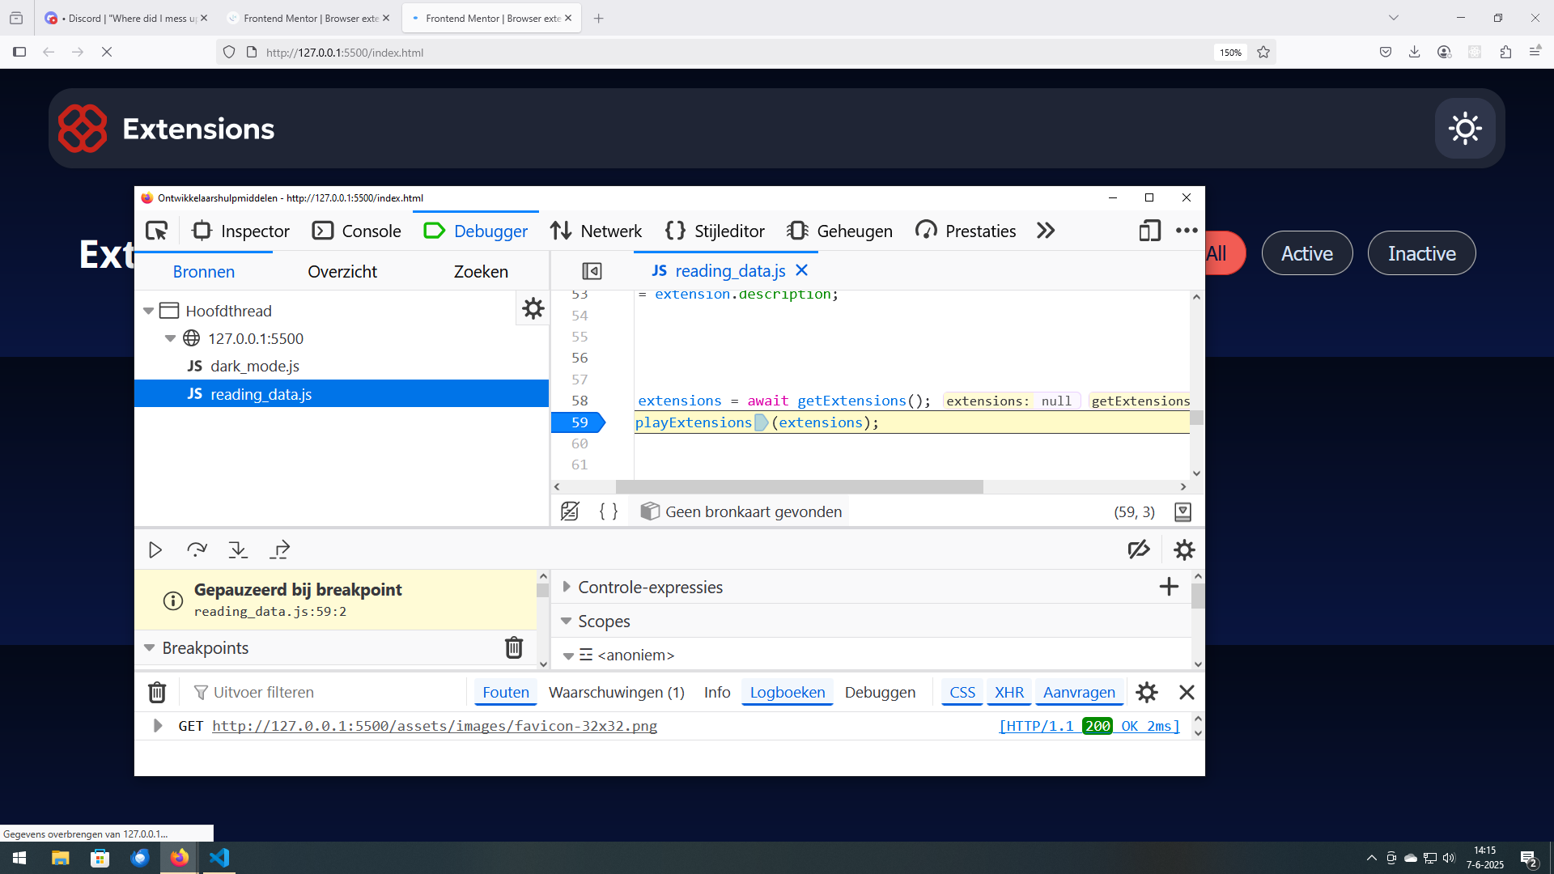
Task: Click the Inactive filter button
Action: tap(1420, 253)
